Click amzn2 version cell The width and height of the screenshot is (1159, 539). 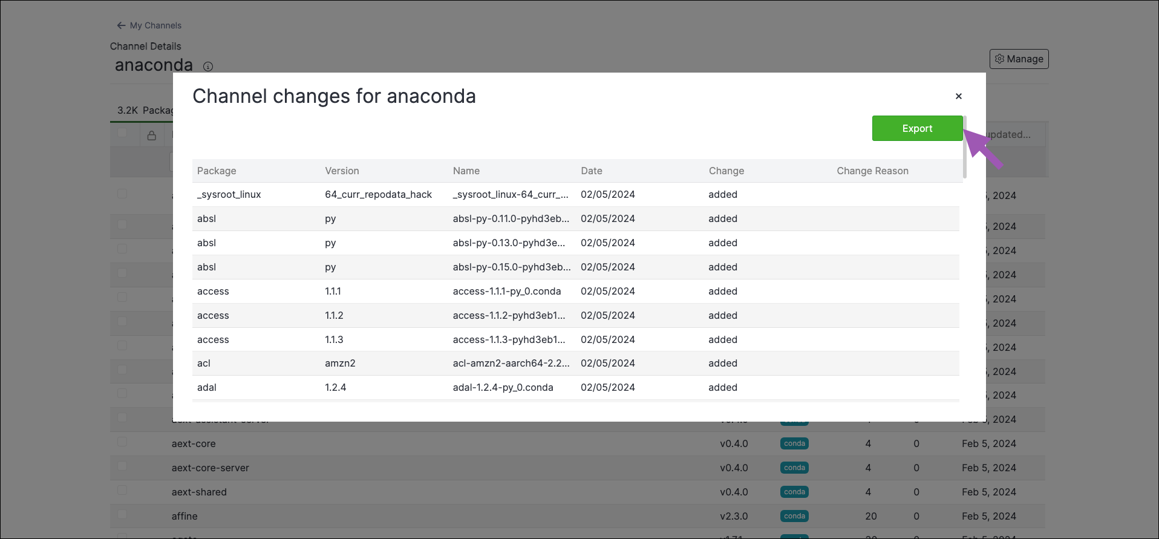(x=340, y=363)
